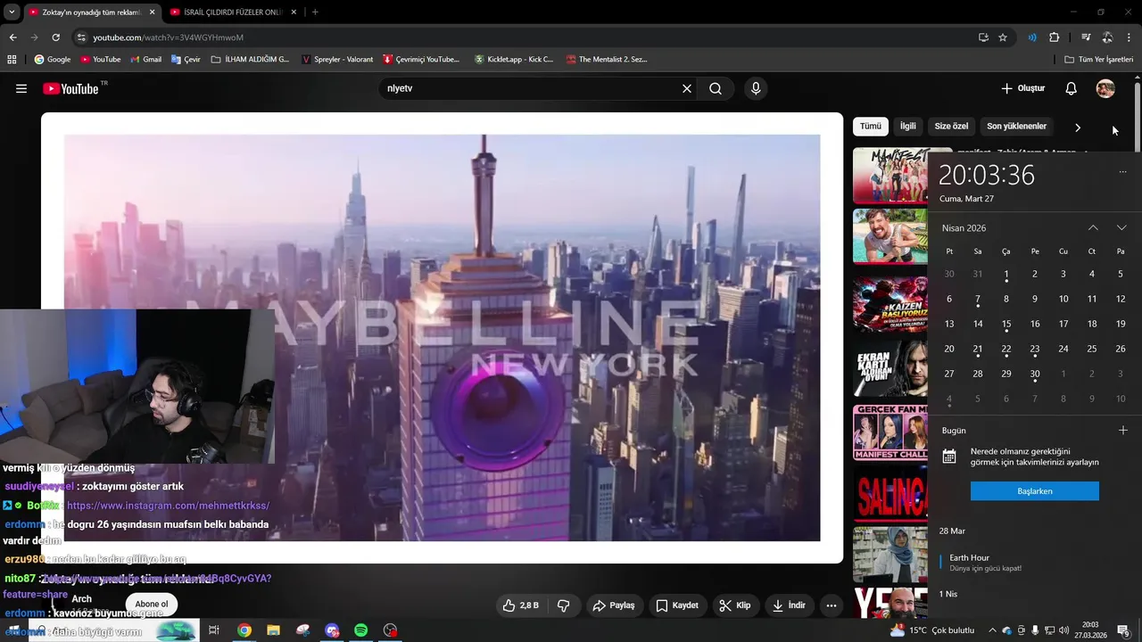
Task: Open Chrome from the taskbar
Action: [x=244, y=630]
